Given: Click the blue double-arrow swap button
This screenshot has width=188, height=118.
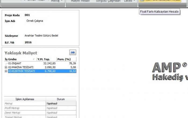Looking at the screenshot, I should 73,52.
